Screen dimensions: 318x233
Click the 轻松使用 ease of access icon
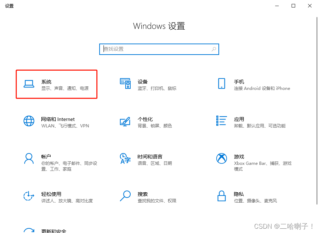[29, 196]
